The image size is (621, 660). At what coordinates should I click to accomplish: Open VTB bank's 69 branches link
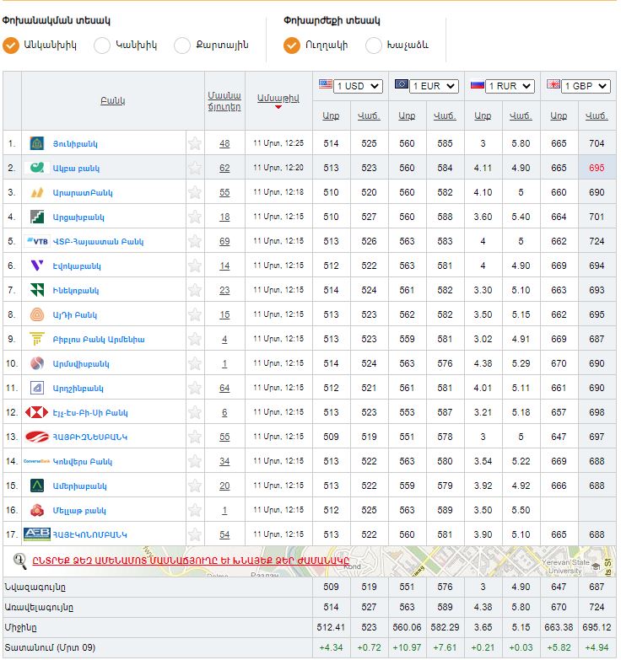coord(224,241)
